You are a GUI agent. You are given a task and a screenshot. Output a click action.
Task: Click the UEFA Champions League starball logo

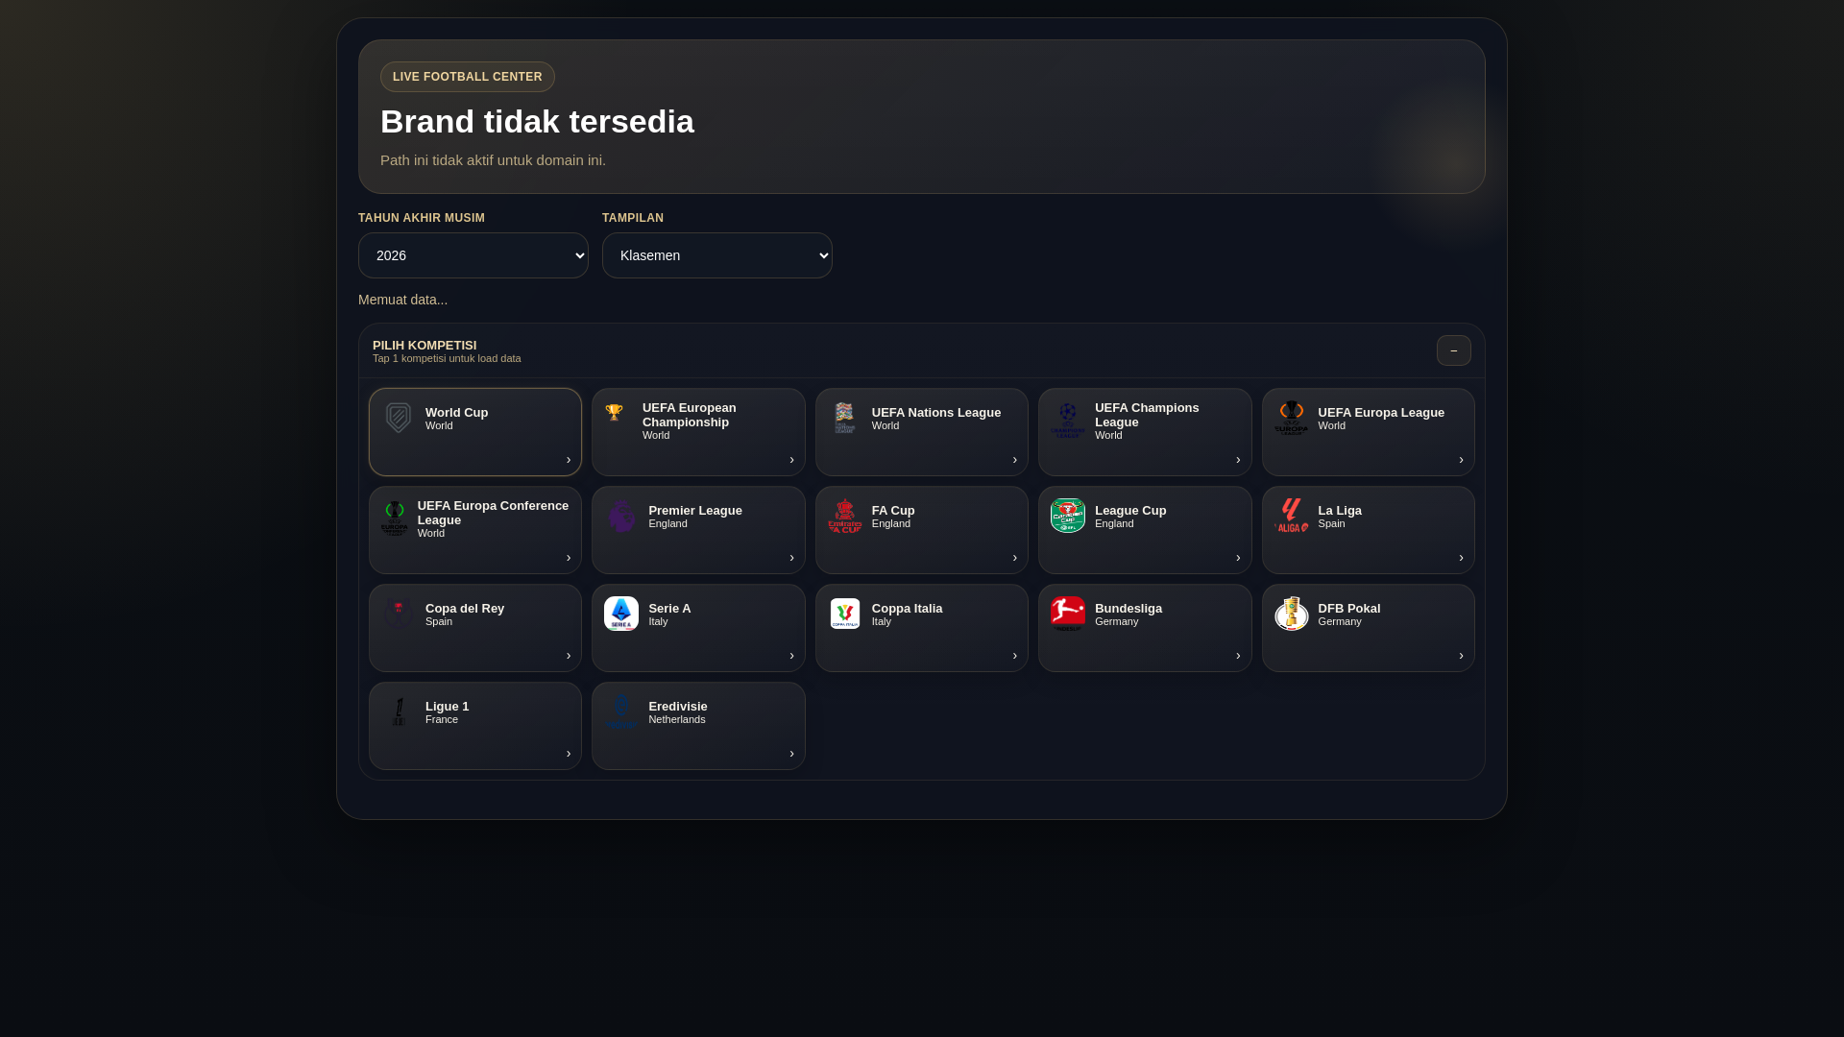pyautogui.click(x=1068, y=420)
